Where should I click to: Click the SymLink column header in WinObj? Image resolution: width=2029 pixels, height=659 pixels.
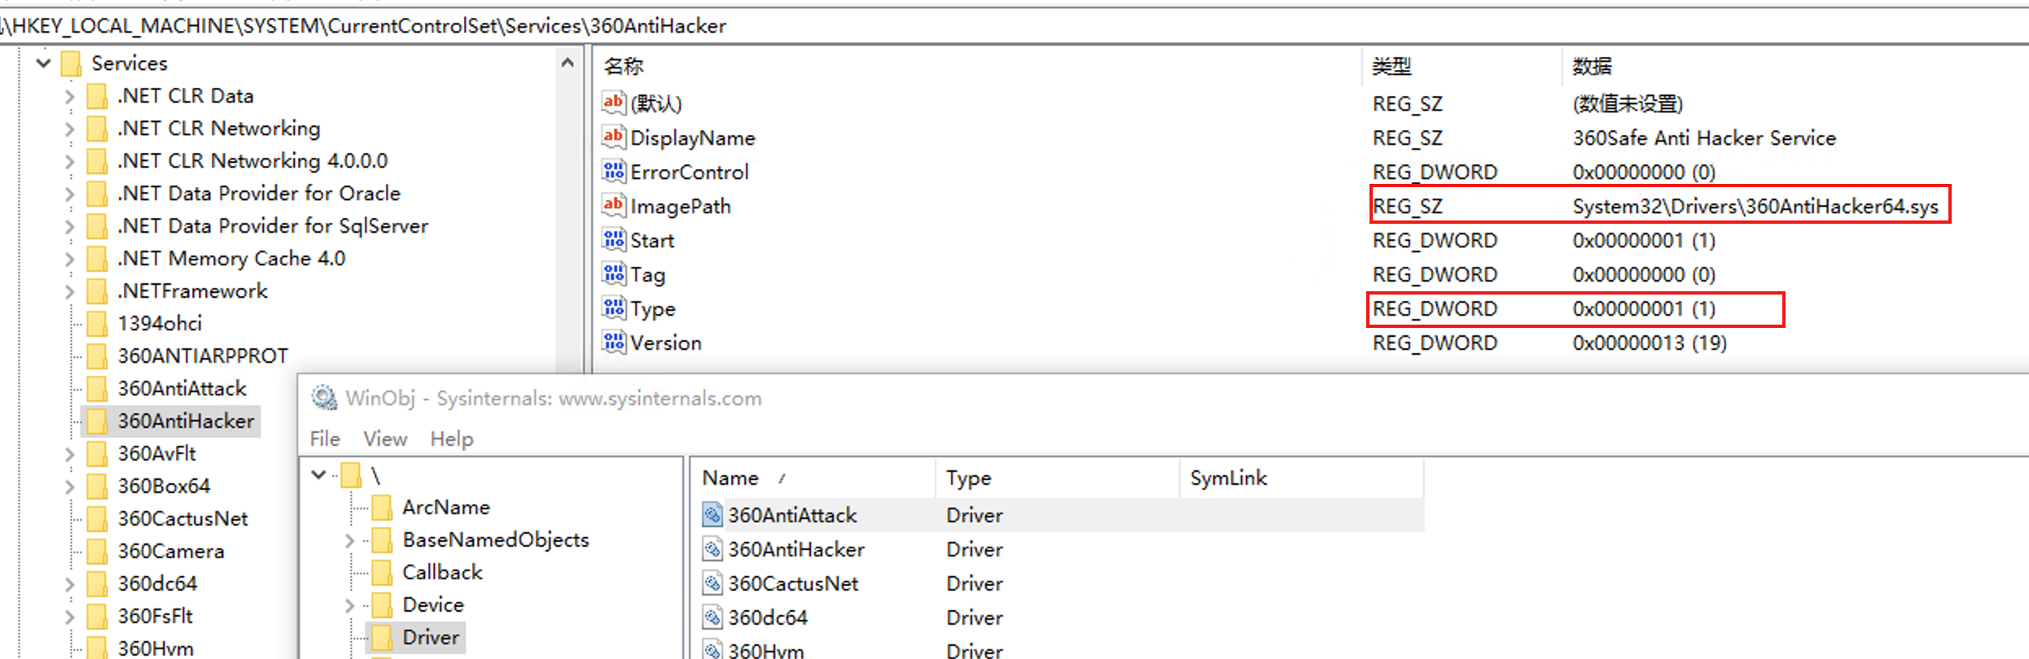[x=1301, y=478]
